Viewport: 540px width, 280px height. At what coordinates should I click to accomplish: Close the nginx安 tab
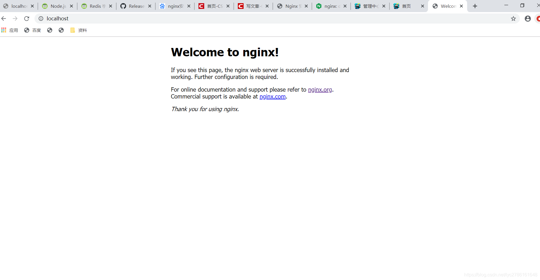[x=189, y=6]
